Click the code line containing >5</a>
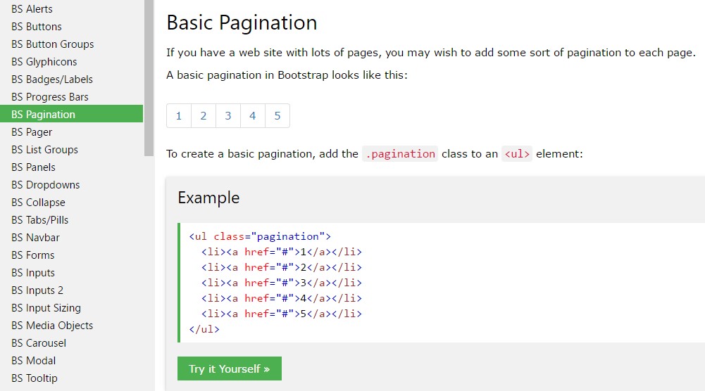Image resolution: width=705 pixels, height=391 pixels. click(x=282, y=314)
